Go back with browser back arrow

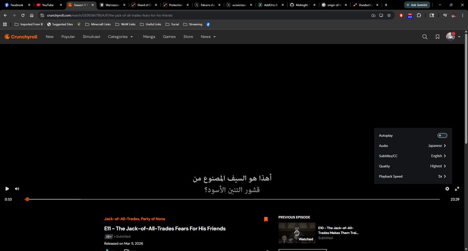click(x=5, y=15)
